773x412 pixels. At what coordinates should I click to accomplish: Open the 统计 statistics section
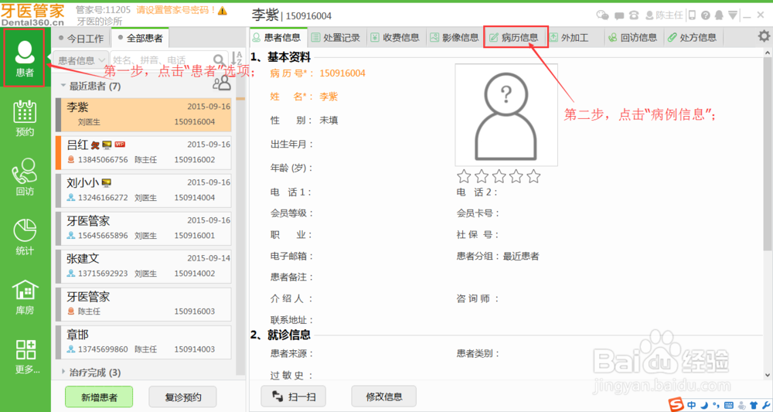click(x=25, y=237)
